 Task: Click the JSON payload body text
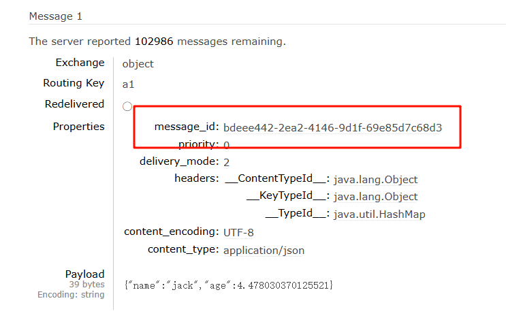(228, 284)
